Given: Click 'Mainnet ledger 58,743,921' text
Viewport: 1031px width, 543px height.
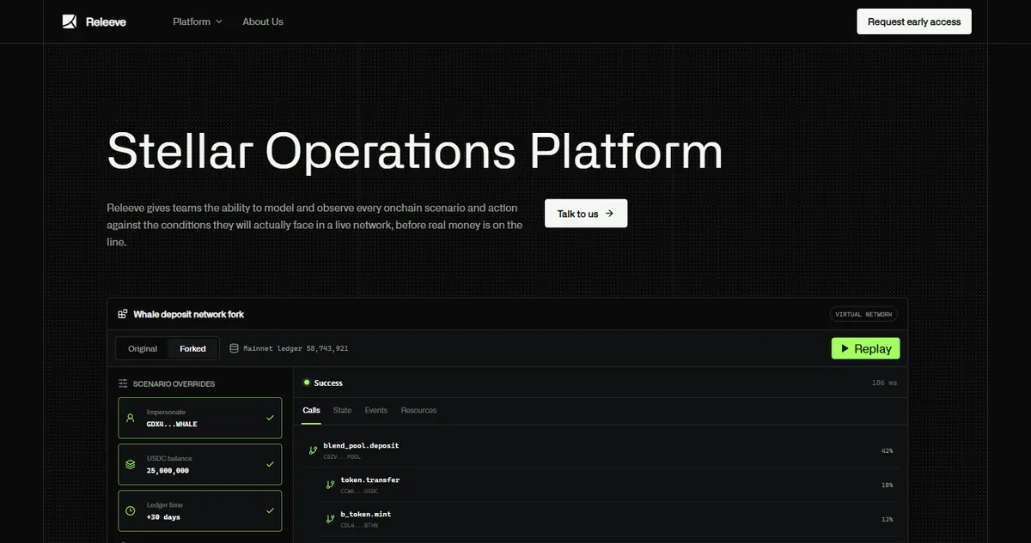Looking at the screenshot, I should coord(296,349).
